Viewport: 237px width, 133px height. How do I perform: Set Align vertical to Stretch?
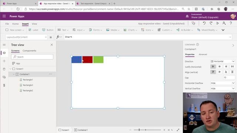coord(232,72)
